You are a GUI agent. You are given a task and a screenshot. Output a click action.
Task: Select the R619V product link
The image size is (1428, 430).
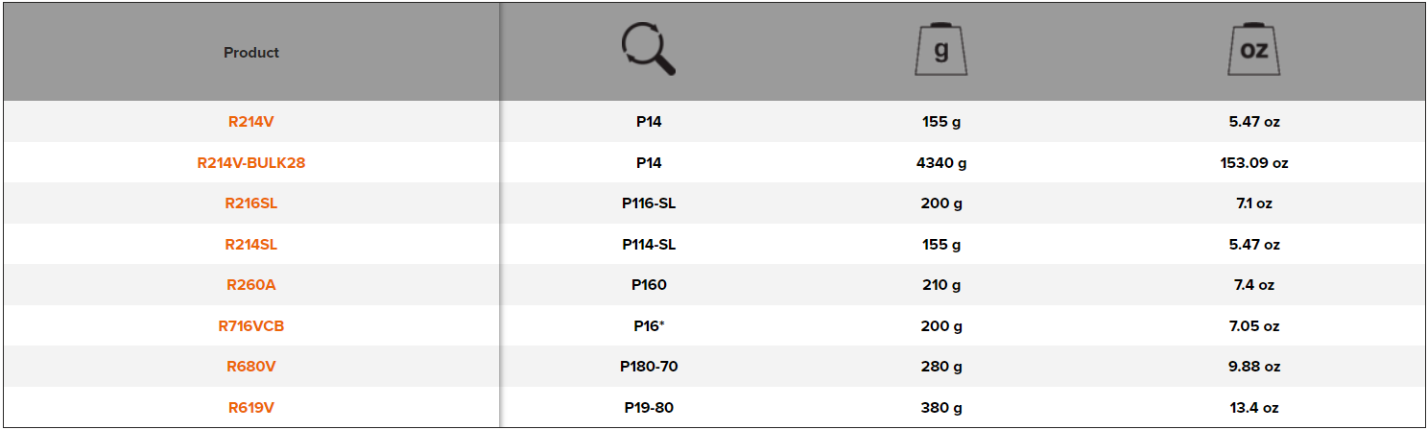tap(251, 408)
